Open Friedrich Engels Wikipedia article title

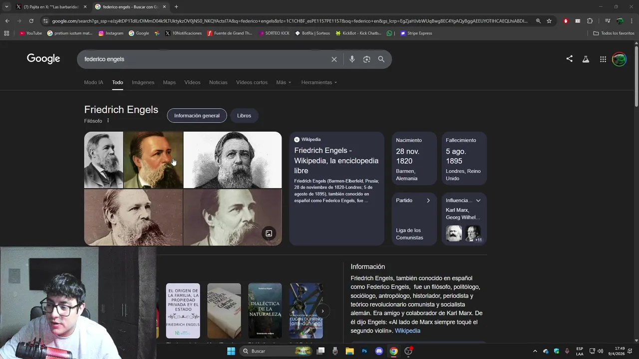pyautogui.click(x=336, y=161)
